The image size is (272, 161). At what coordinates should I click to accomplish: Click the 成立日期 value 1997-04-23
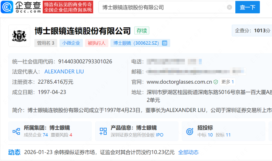click(52, 92)
